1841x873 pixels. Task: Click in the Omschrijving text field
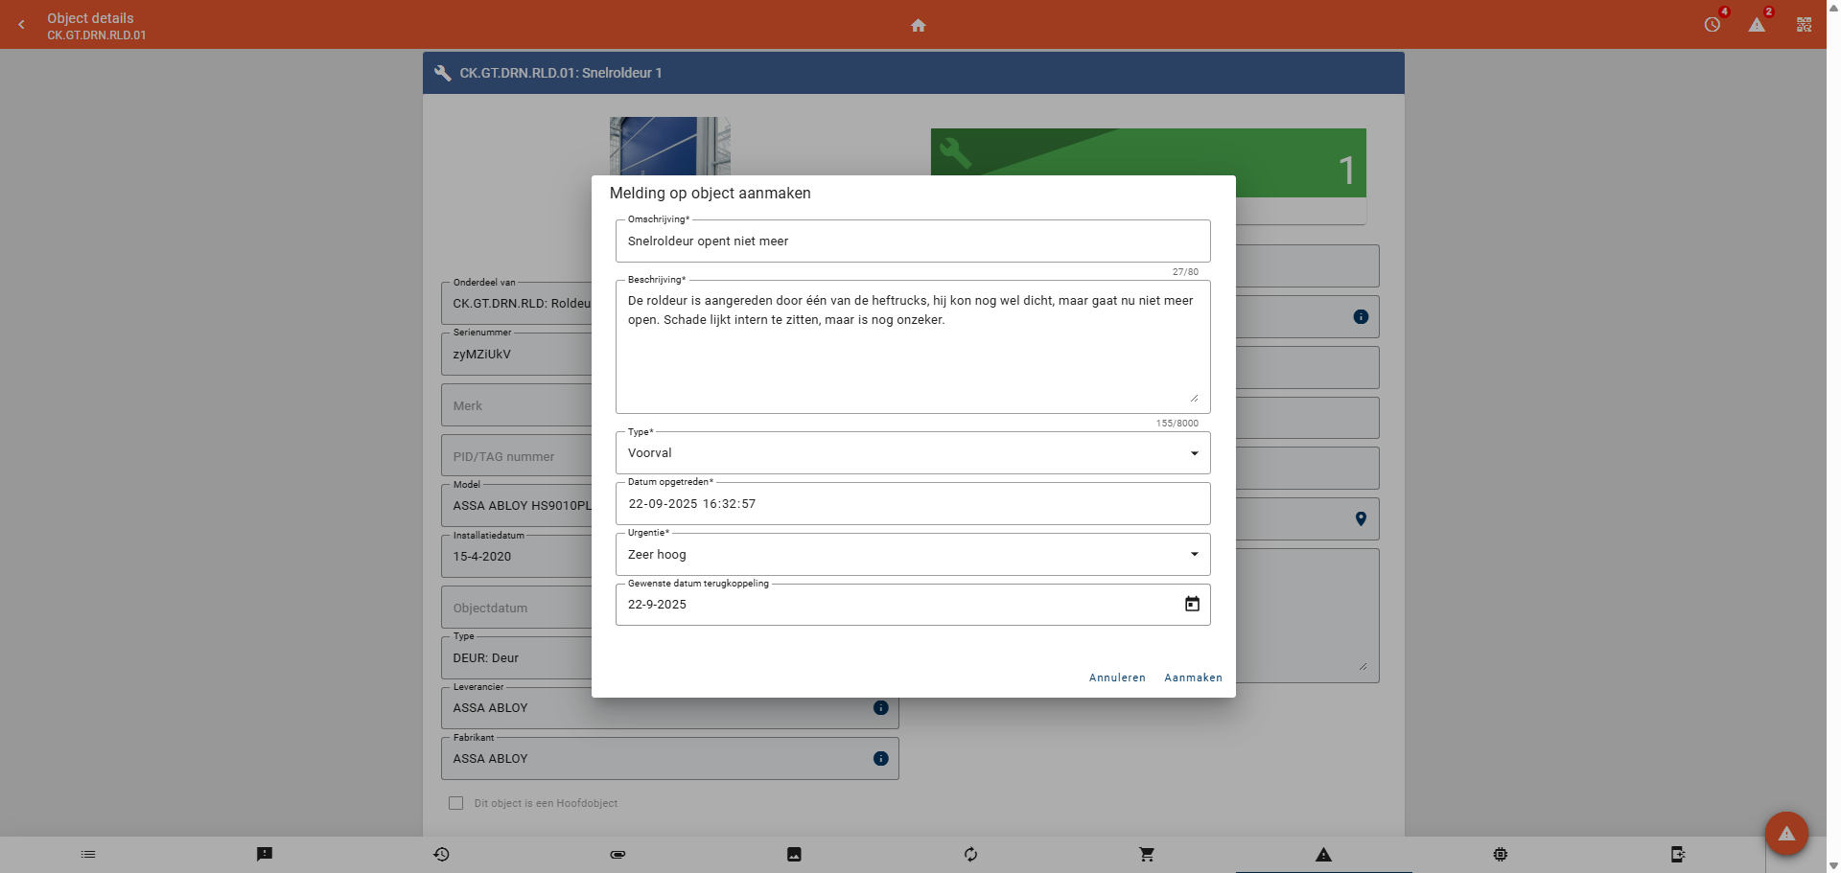tap(911, 241)
